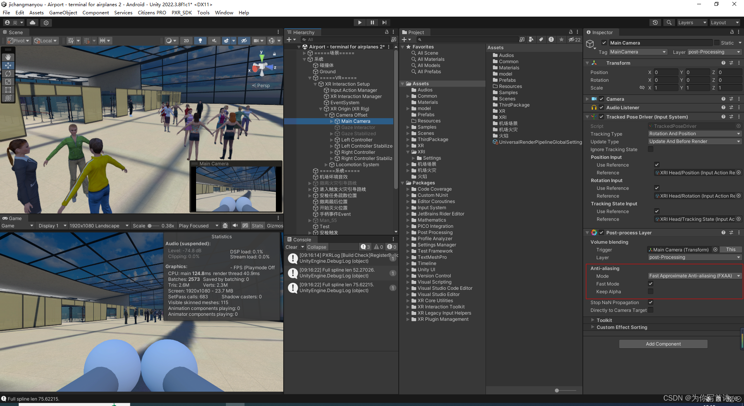Open the PXR_SDK menu
This screenshot has height=406, width=744.
point(181,12)
